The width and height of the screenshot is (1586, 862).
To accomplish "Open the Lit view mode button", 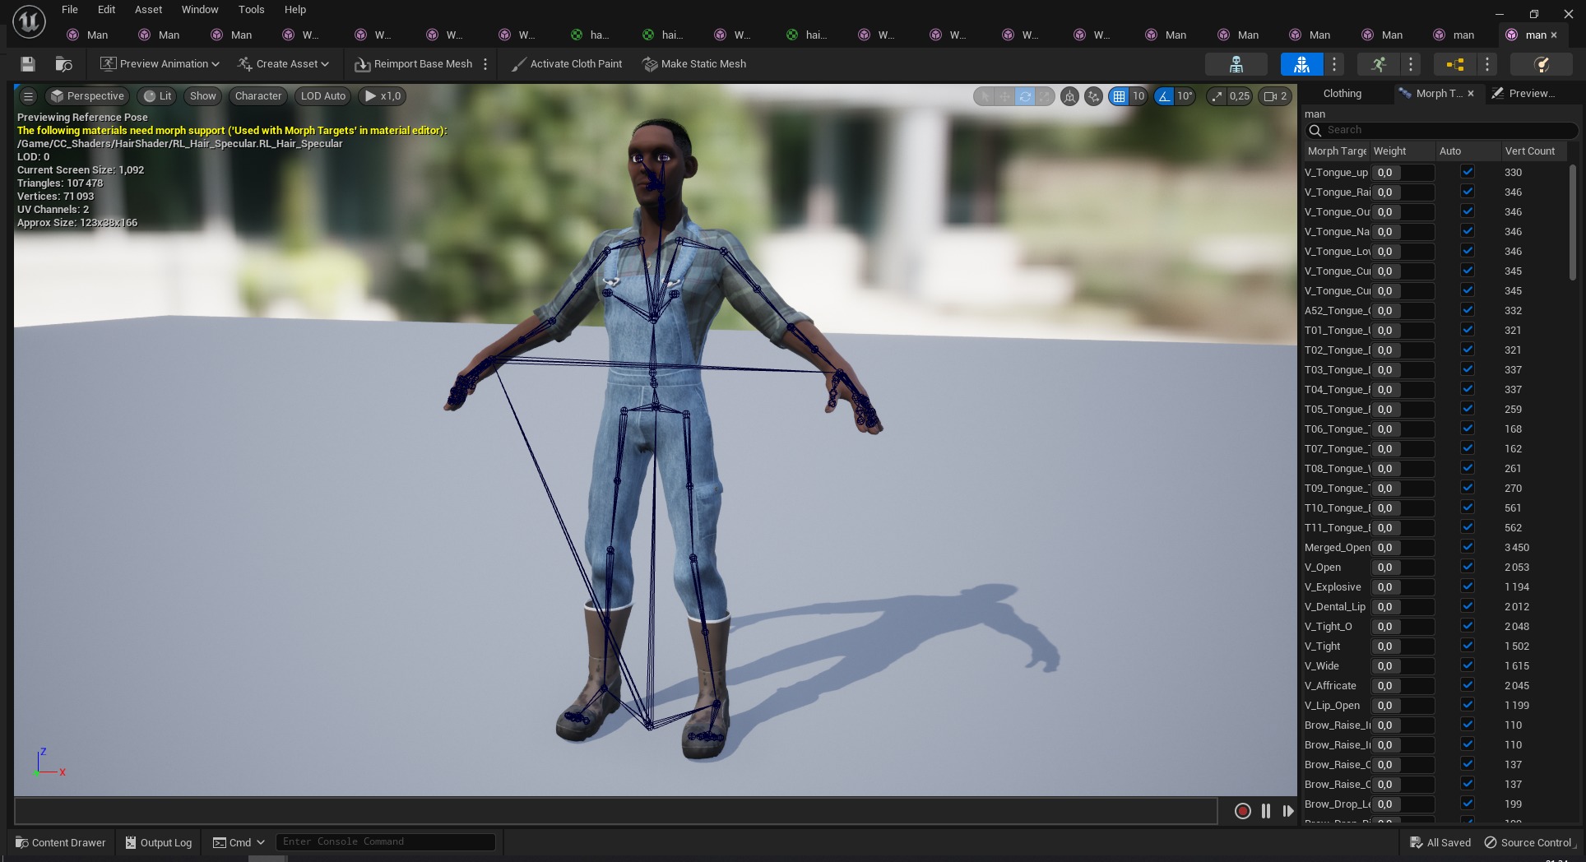I will [x=157, y=96].
